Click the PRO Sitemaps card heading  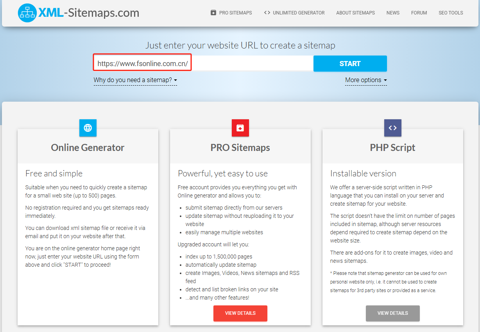click(x=240, y=147)
